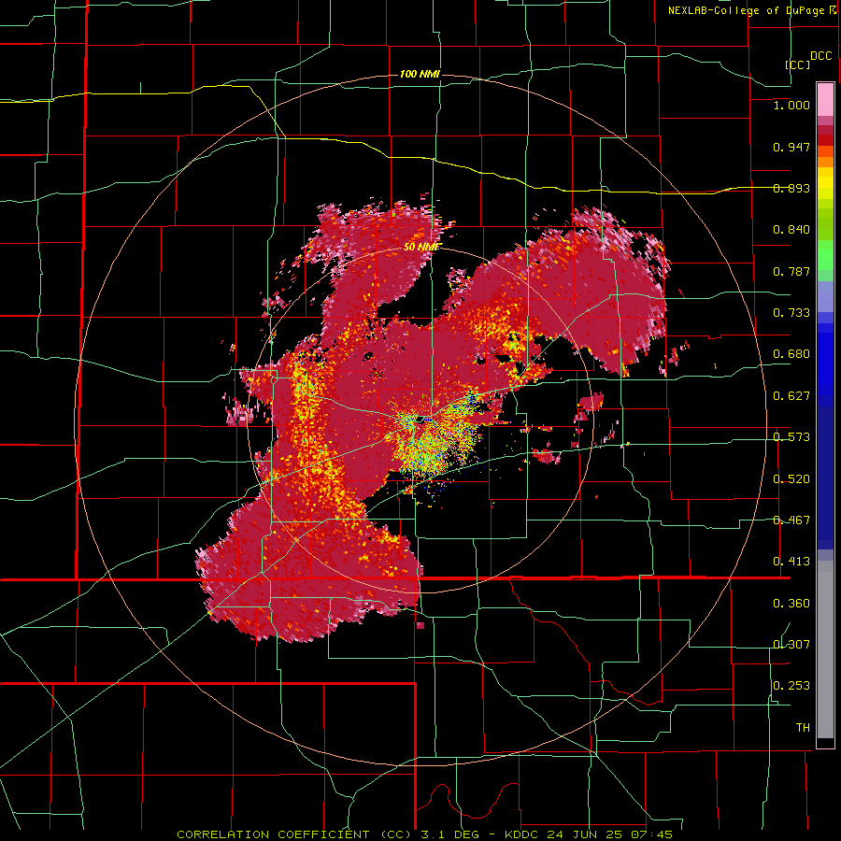Click the 0.413 scale value

[x=791, y=562]
